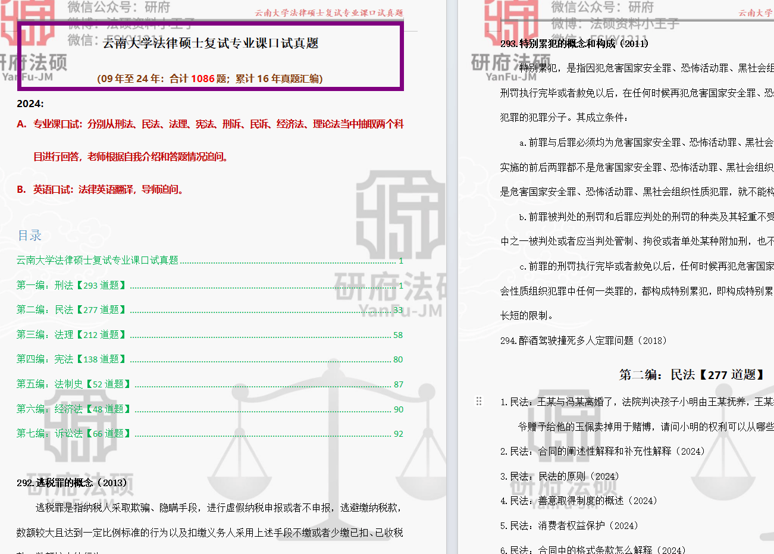Click paragraph line a.前罪与后罪必须均为
The height and width of the screenshot is (554, 774).
(x=646, y=142)
